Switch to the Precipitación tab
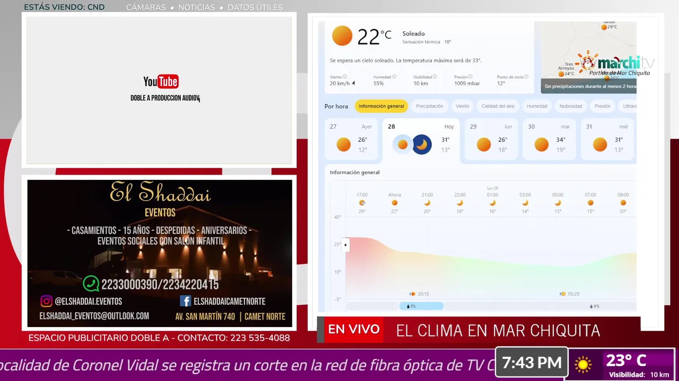Screen dimensions: 679x381 [430, 106]
